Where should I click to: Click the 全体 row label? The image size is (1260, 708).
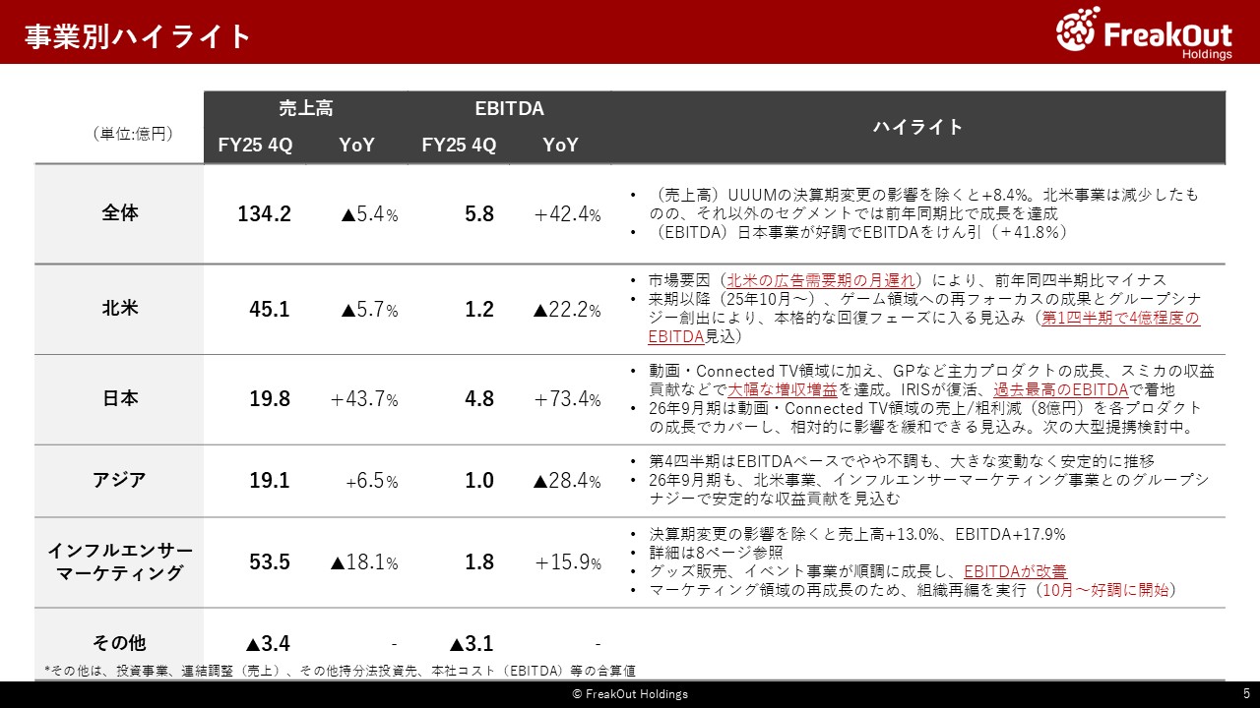click(120, 212)
